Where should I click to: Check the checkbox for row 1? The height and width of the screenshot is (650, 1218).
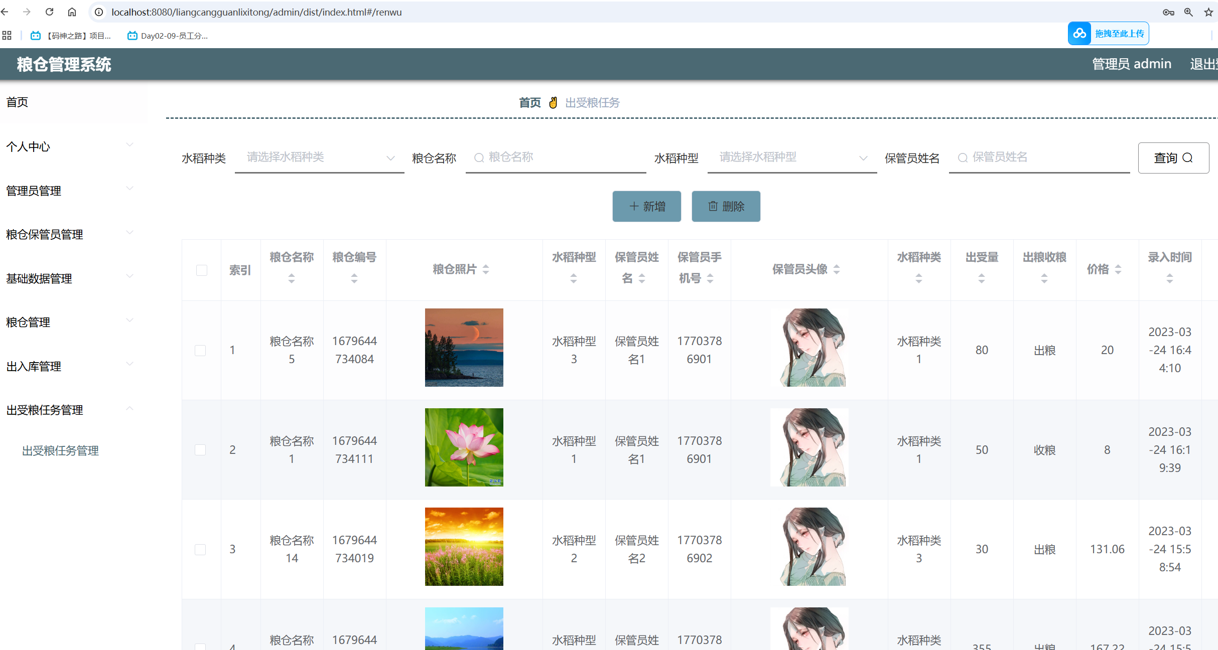point(200,350)
